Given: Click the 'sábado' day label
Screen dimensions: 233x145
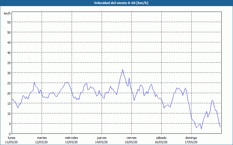Looking at the screenshot, I should point(161,138).
